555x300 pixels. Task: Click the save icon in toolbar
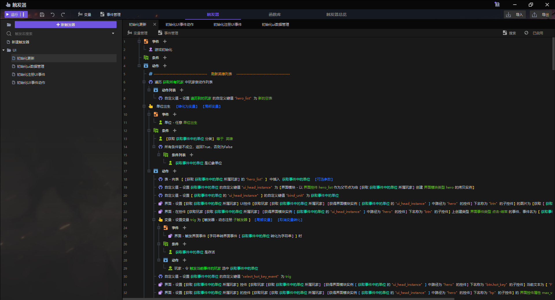point(42,14)
